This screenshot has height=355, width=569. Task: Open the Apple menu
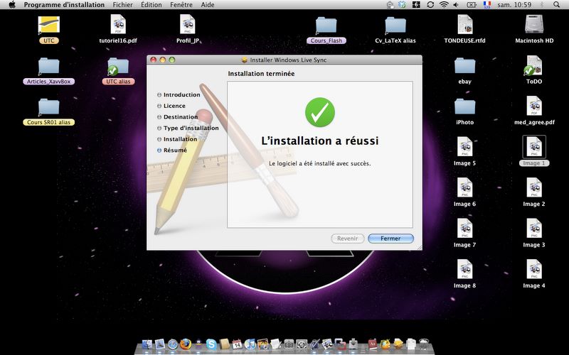12,5
